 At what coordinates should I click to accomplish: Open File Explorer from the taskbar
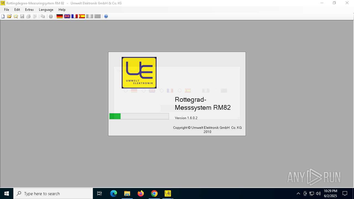click(x=127, y=193)
